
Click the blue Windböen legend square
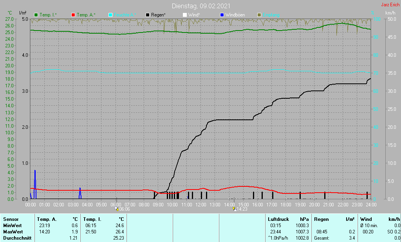click(222, 15)
